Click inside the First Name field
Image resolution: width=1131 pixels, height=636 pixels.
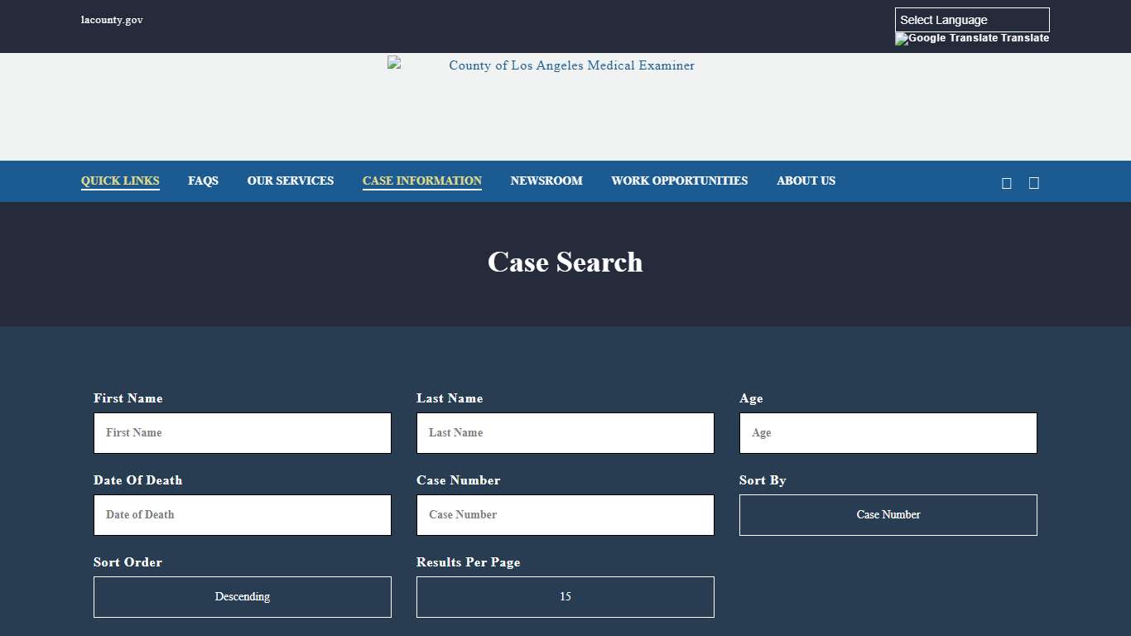coord(242,432)
